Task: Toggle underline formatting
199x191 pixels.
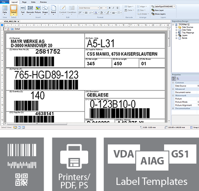Action: 117,8
